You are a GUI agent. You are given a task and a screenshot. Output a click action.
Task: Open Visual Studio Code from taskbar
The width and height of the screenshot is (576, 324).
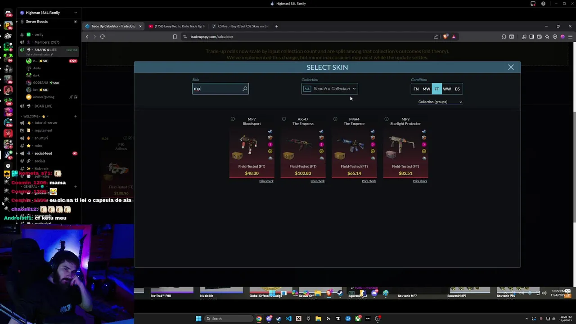click(288, 319)
